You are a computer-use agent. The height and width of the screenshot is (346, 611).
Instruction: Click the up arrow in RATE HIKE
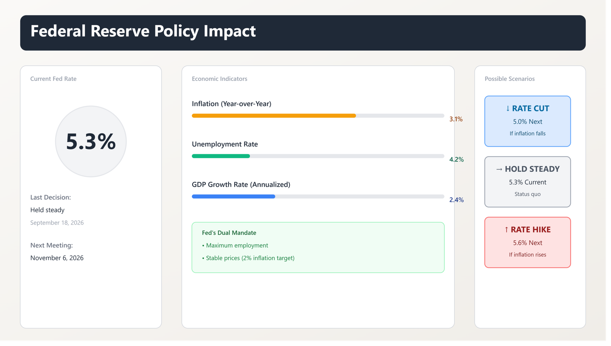pos(506,230)
